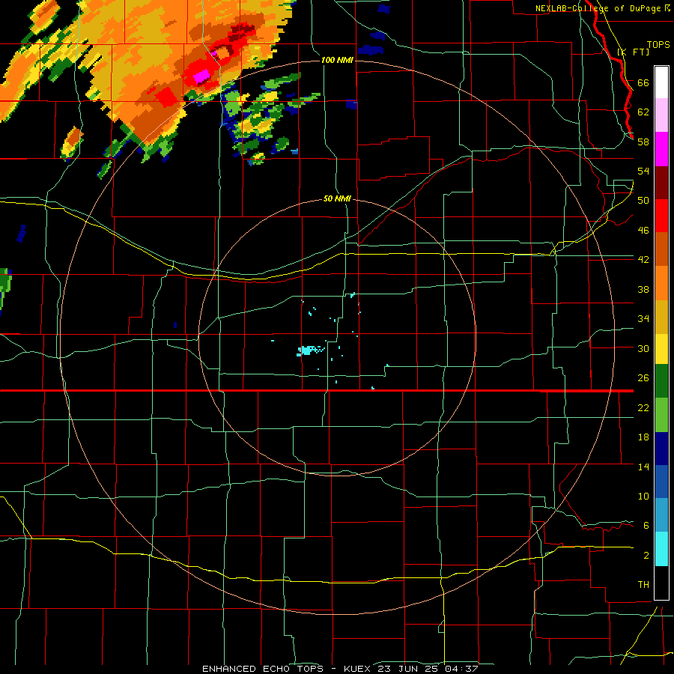The width and height of the screenshot is (674, 674).
Task: Click the 54 legend value
Action: point(643,171)
